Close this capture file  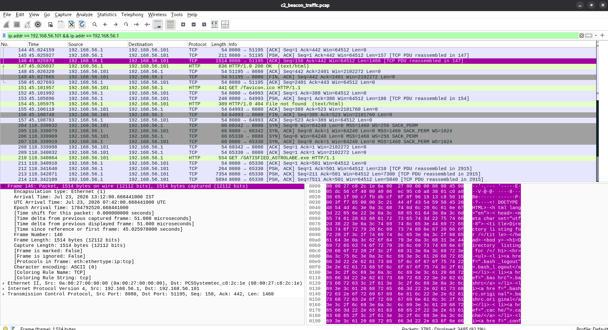pyautogui.click(x=72, y=24)
